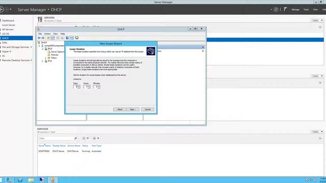Open the Server Manager View menu
This screenshot has height=183, width=326.
click(315, 10)
